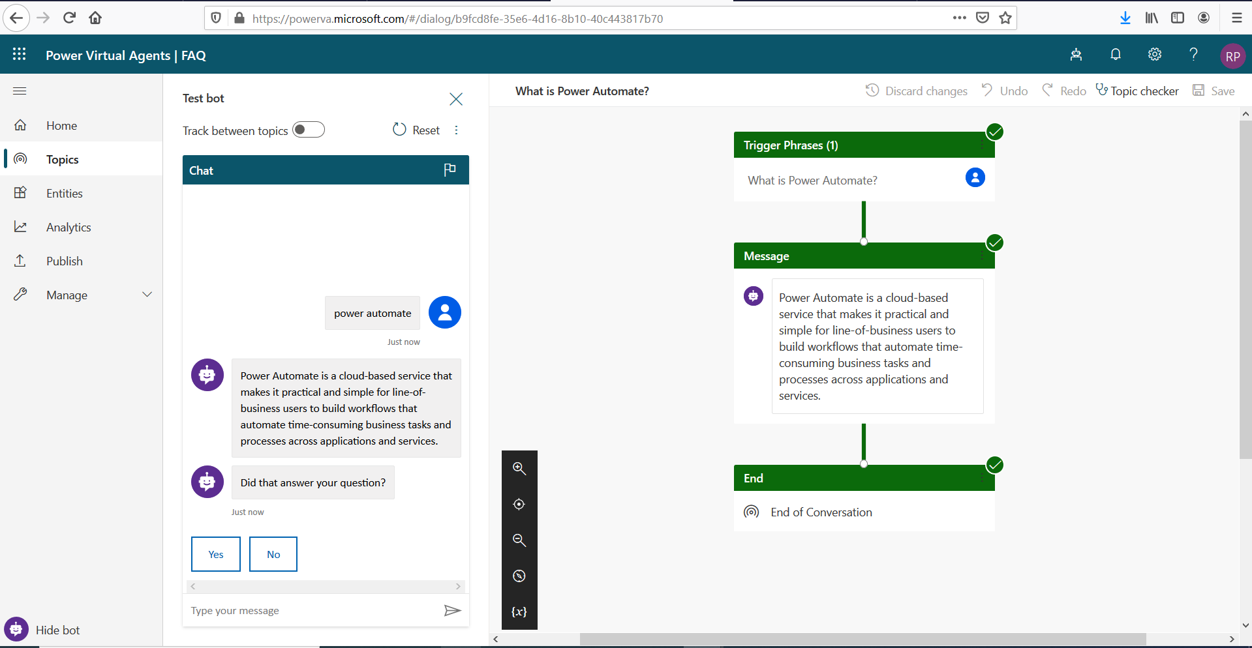Click Yes reply button in chat
The width and height of the screenshot is (1252, 648).
click(216, 554)
